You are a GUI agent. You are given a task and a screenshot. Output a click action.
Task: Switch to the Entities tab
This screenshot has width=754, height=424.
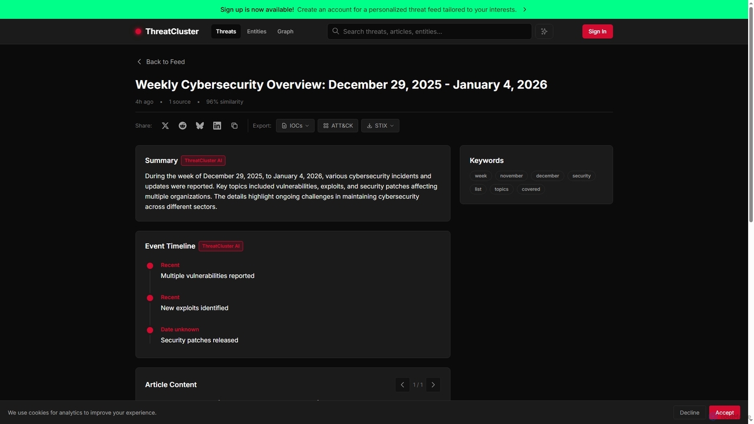click(x=257, y=31)
